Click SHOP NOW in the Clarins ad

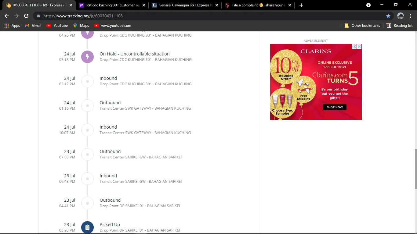(x=335, y=107)
